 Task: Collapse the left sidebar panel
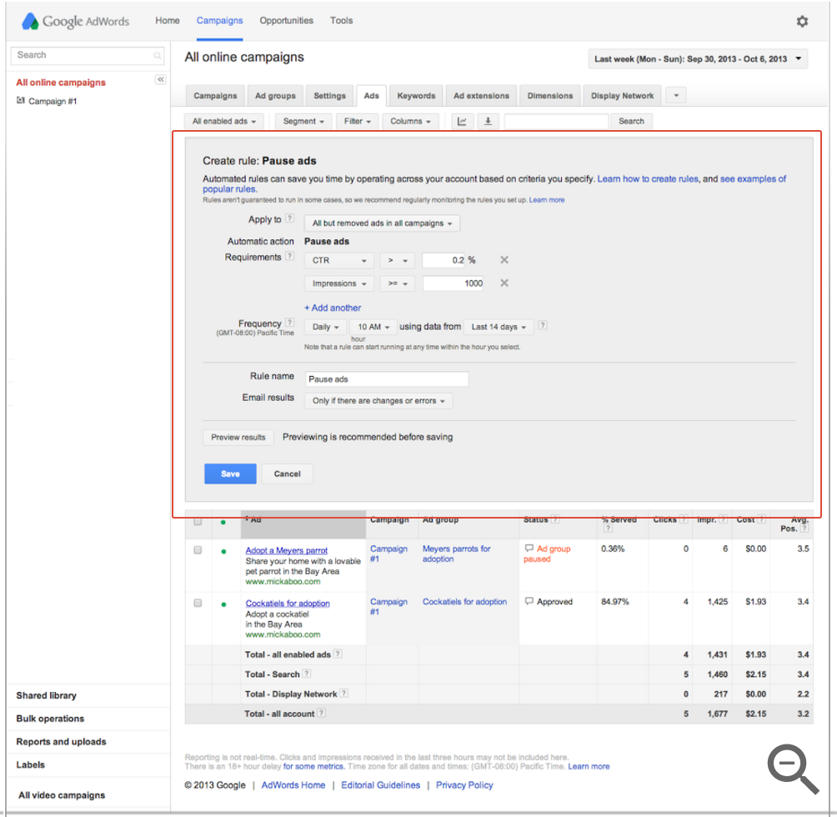[160, 79]
